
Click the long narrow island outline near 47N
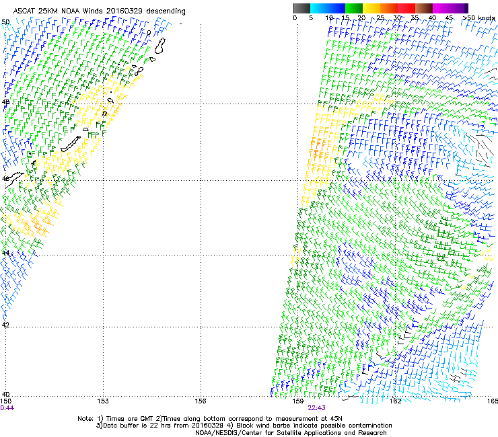71,144
